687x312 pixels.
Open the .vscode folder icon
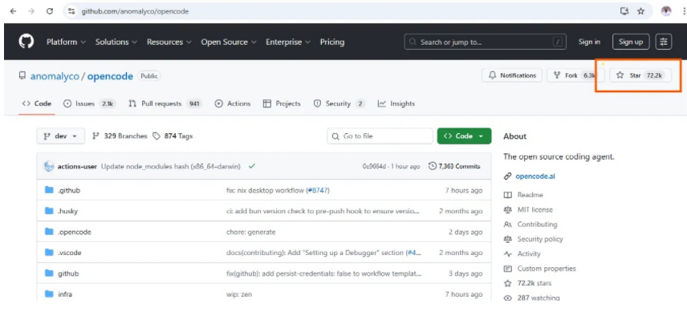[49, 253]
